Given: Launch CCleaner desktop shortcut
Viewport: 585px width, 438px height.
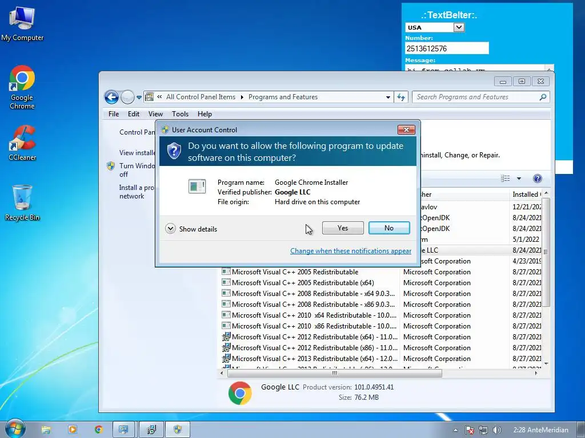Looking at the screenshot, I should point(22,143).
